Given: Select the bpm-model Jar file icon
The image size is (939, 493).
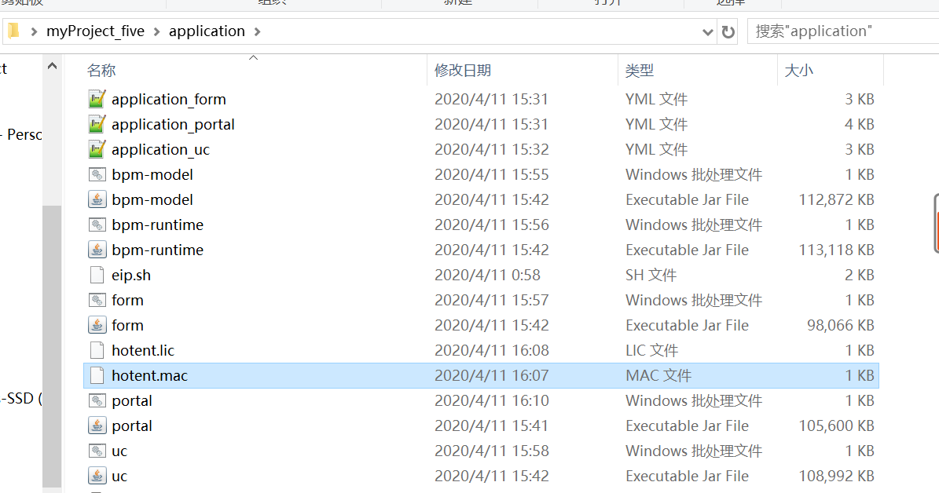Looking at the screenshot, I should (x=97, y=199).
